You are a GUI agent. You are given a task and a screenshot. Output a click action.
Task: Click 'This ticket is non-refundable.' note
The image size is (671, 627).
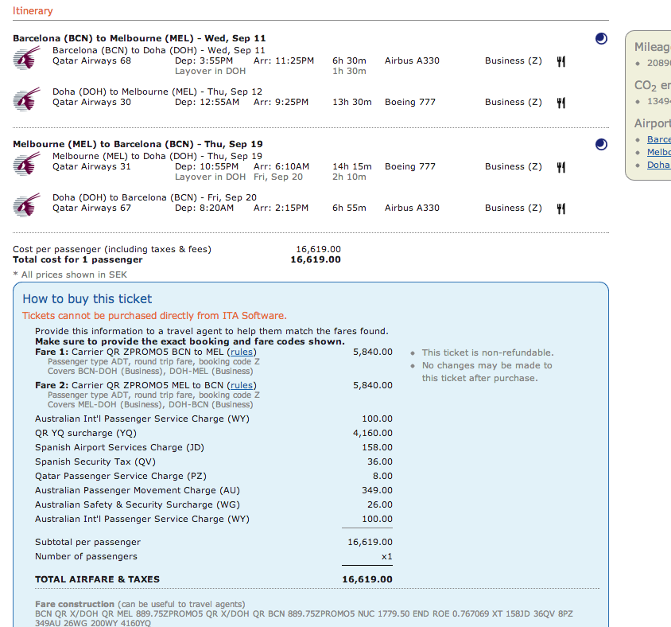[x=488, y=352]
